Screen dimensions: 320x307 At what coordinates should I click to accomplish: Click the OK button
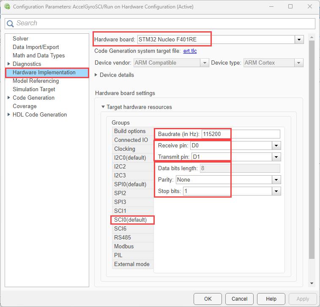point(208,299)
